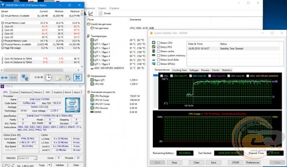Click HWiNFO vertical scrollbar down arrow
287x167 pixels.
[82, 67]
